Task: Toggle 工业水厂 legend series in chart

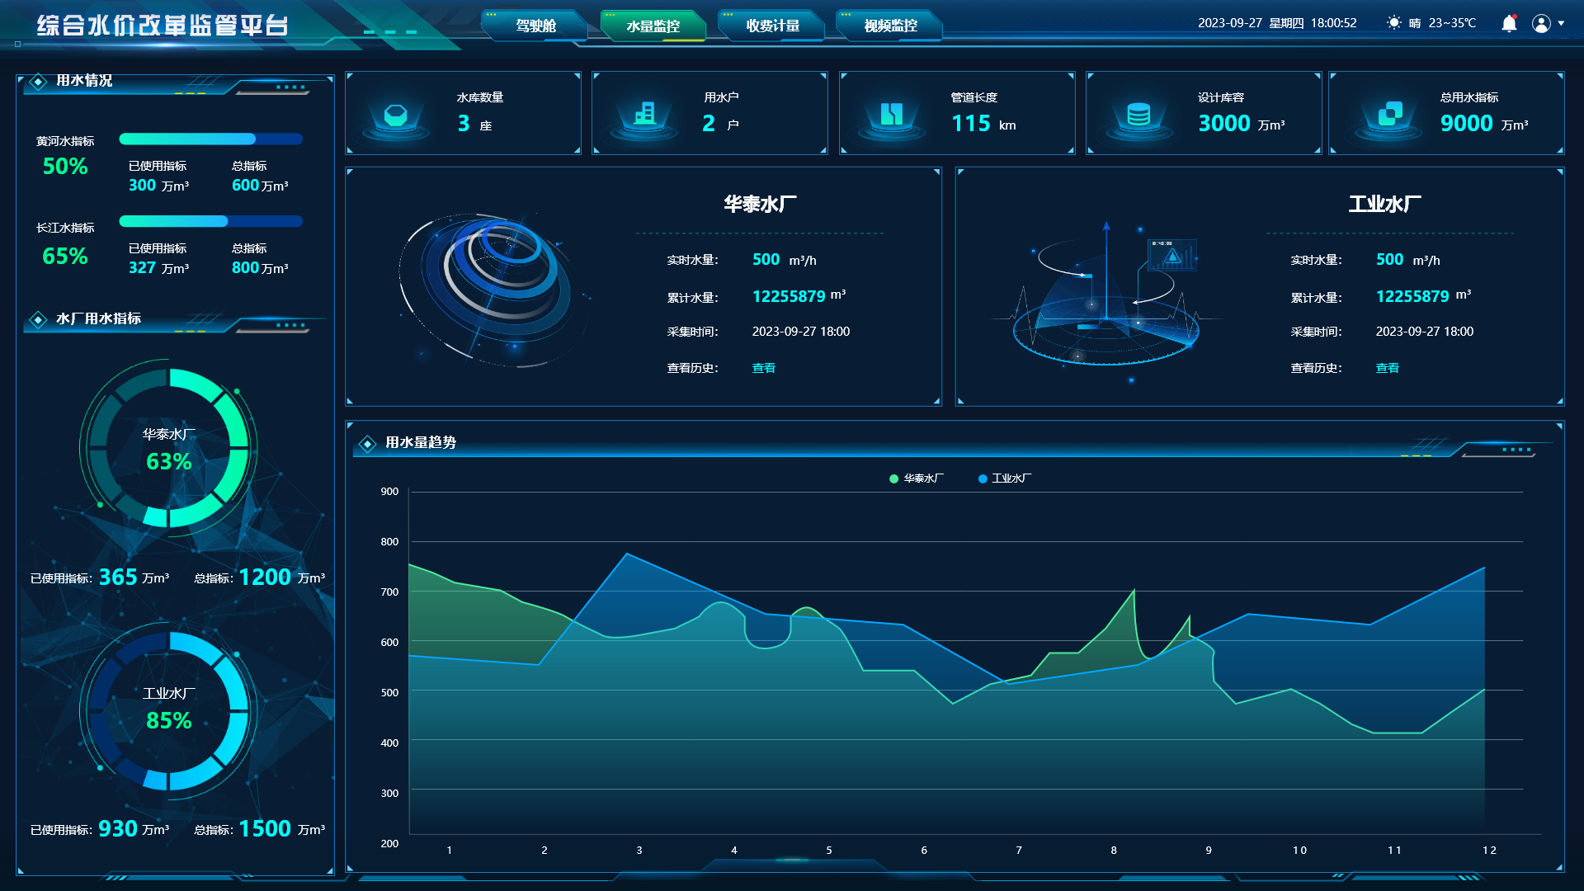Action: 1004,478
